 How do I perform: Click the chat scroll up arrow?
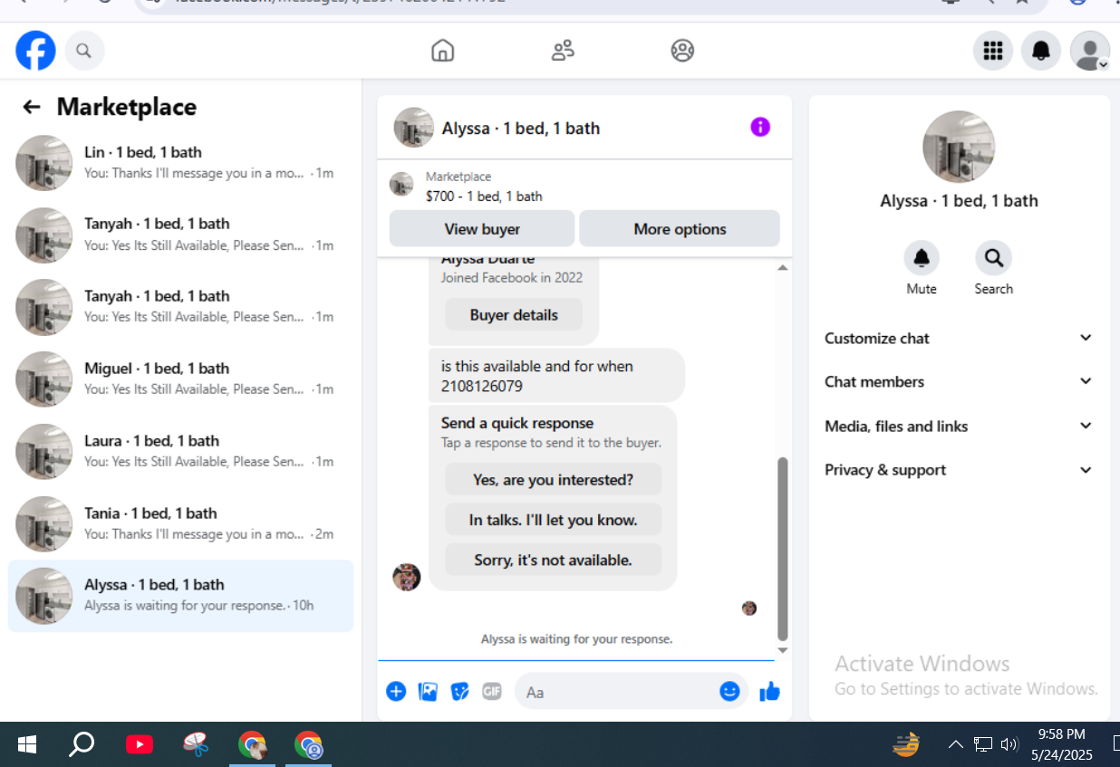(x=783, y=267)
